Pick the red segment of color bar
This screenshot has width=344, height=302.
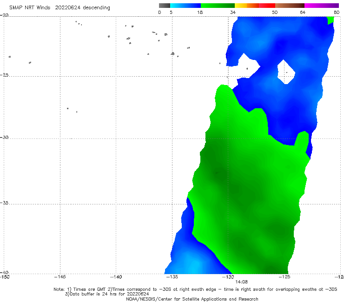(x=267, y=6)
